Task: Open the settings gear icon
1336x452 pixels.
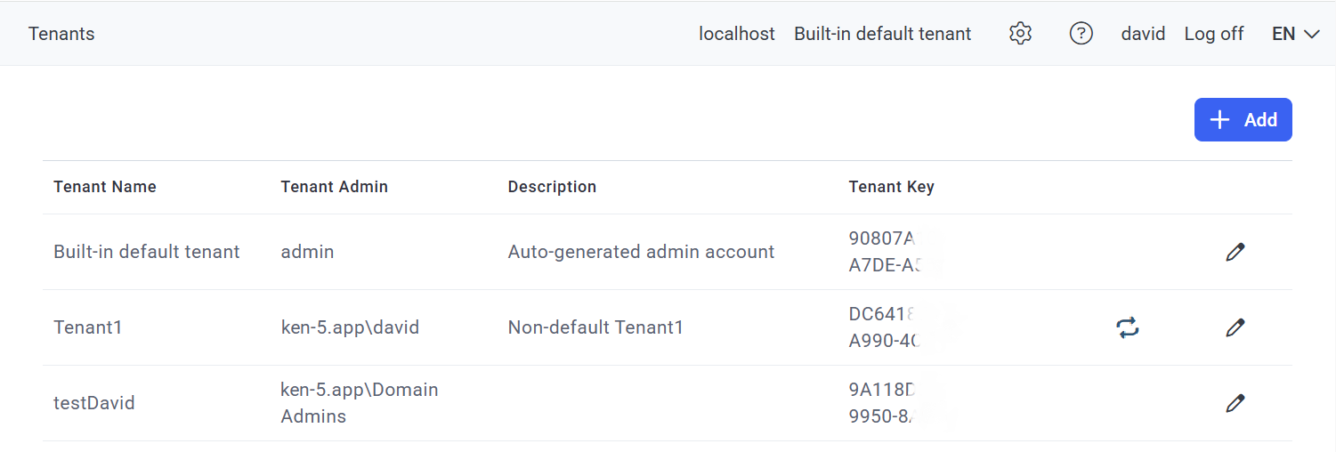Action: point(1020,34)
